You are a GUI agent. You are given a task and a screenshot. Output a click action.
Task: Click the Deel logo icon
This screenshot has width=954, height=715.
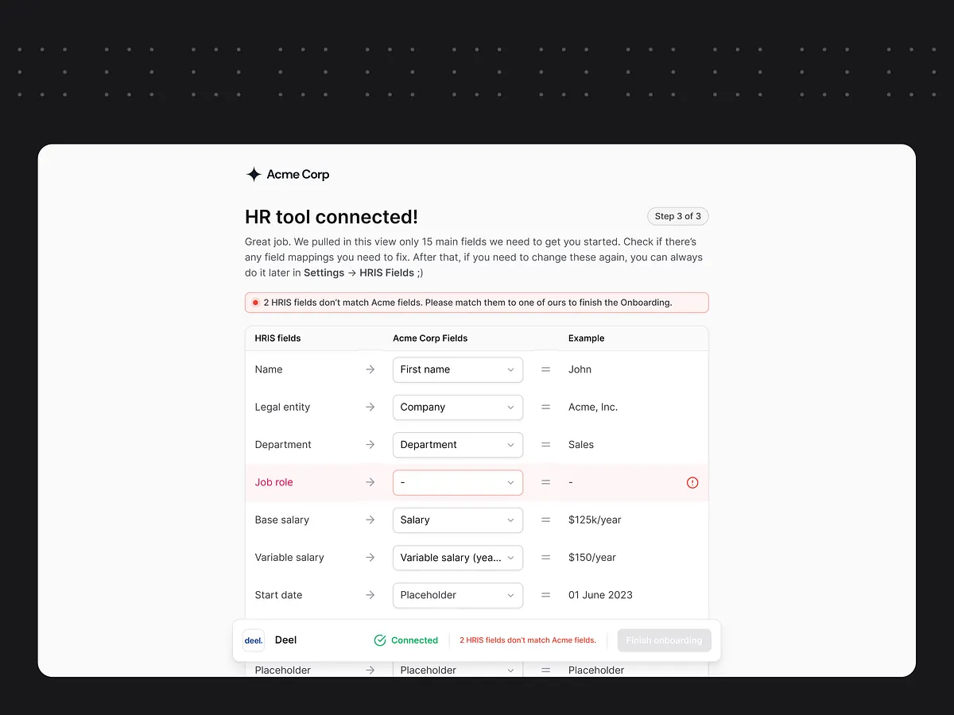pyautogui.click(x=253, y=640)
